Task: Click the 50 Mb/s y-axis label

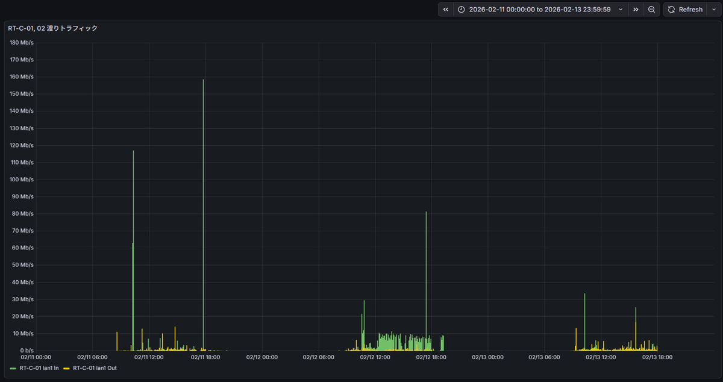Action: pyautogui.click(x=23, y=265)
